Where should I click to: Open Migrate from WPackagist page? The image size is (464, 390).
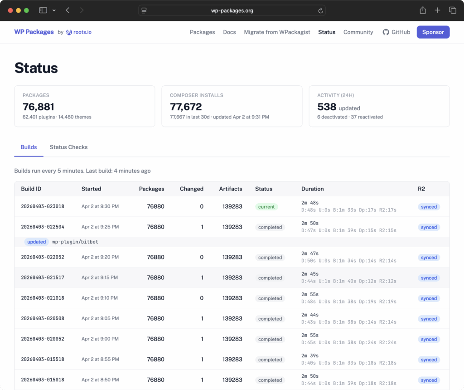[x=277, y=32]
